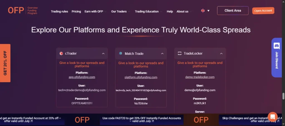Click the UK flag language icon

(x=203, y=11)
